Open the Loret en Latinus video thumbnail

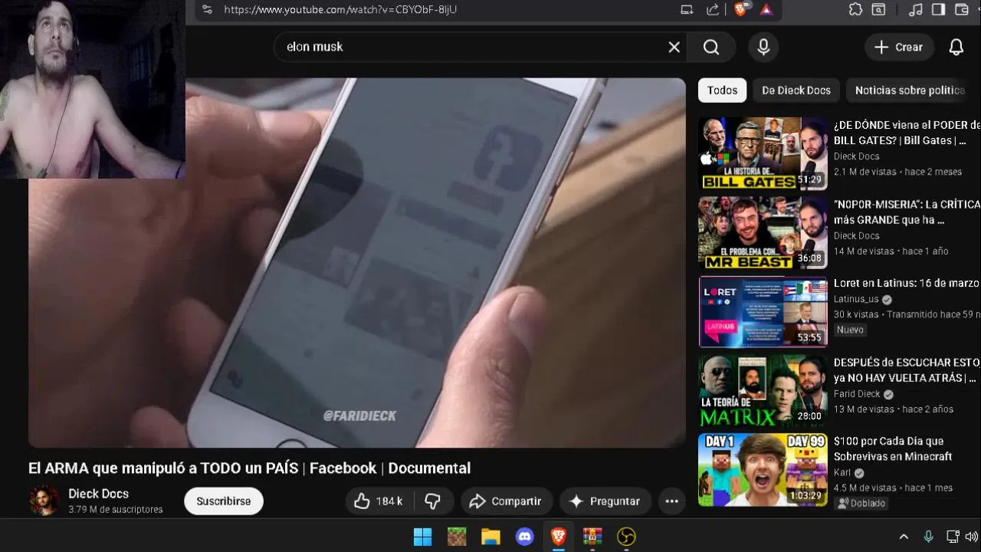(x=763, y=312)
